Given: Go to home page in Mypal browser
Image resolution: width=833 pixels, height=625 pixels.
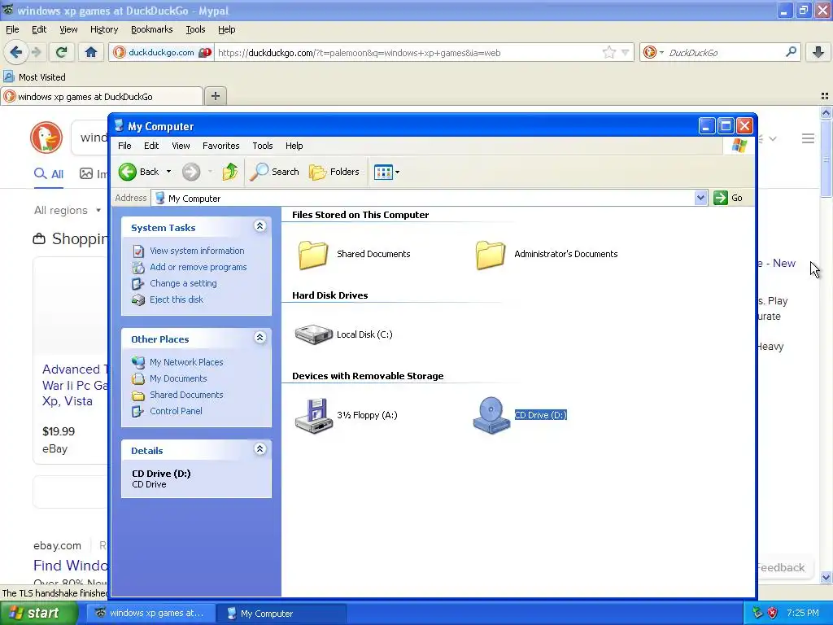Looking at the screenshot, I should 91,52.
